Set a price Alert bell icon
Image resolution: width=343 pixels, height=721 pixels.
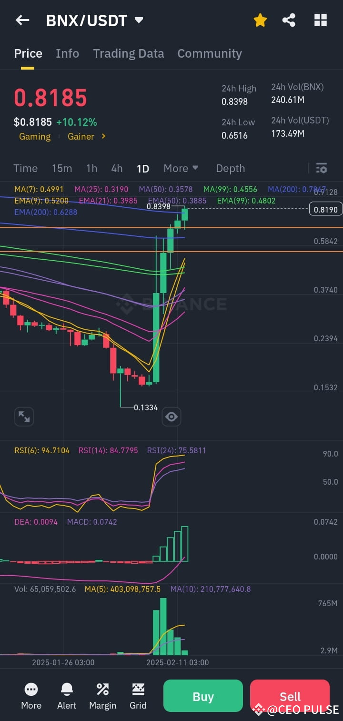67,689
